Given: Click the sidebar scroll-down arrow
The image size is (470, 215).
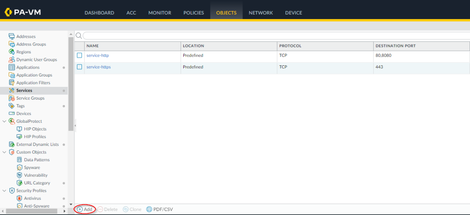Looking at the screenshot, I should [x=71, y=204].
